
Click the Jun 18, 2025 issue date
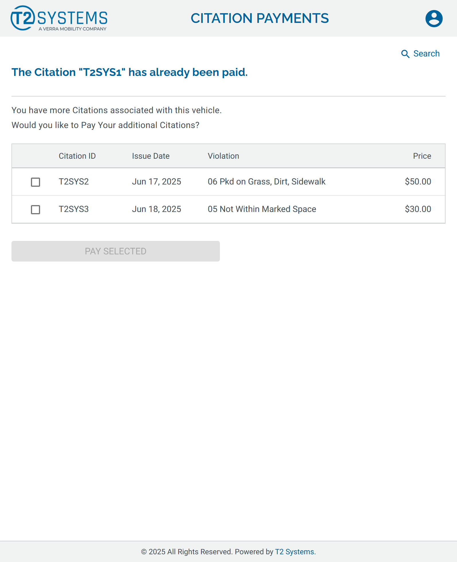point(156,209)
